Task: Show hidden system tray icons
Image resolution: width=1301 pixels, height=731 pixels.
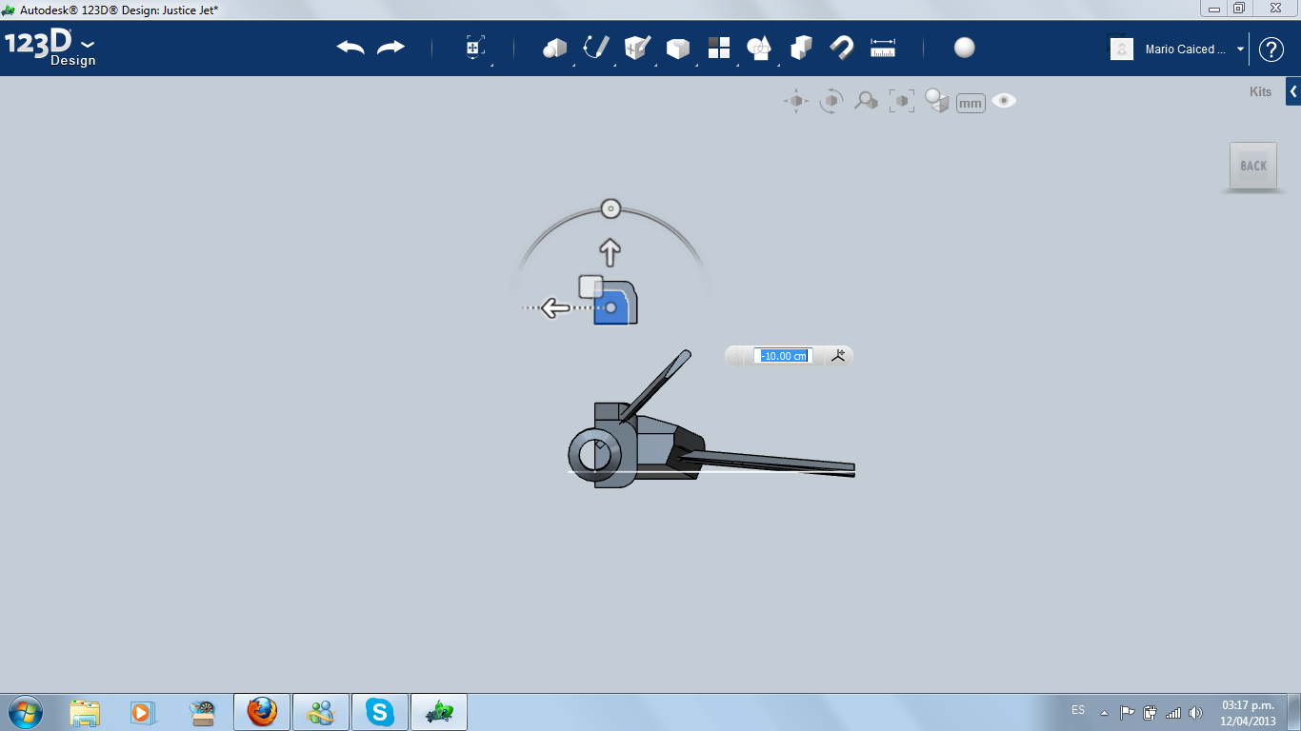Action: (x=1104, y=712)
